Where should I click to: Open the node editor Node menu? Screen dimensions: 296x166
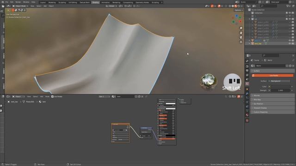pyautogui.click(x=47, y=96)
